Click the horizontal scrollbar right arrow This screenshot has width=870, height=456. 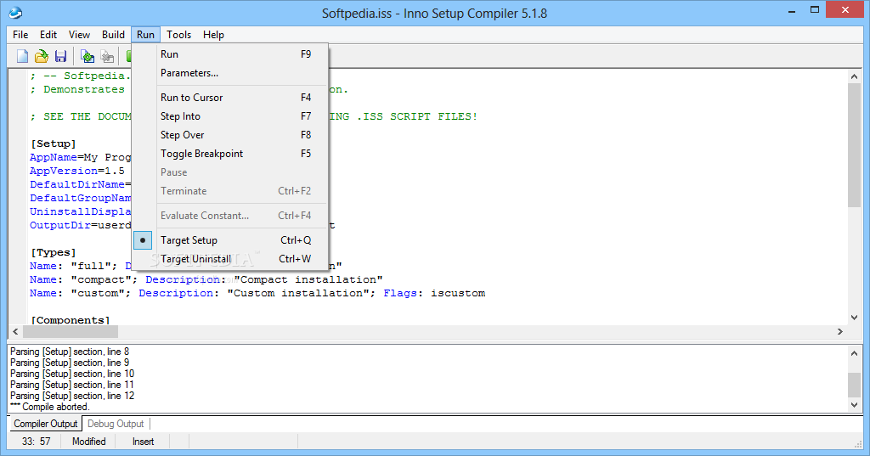pos(840,332)
